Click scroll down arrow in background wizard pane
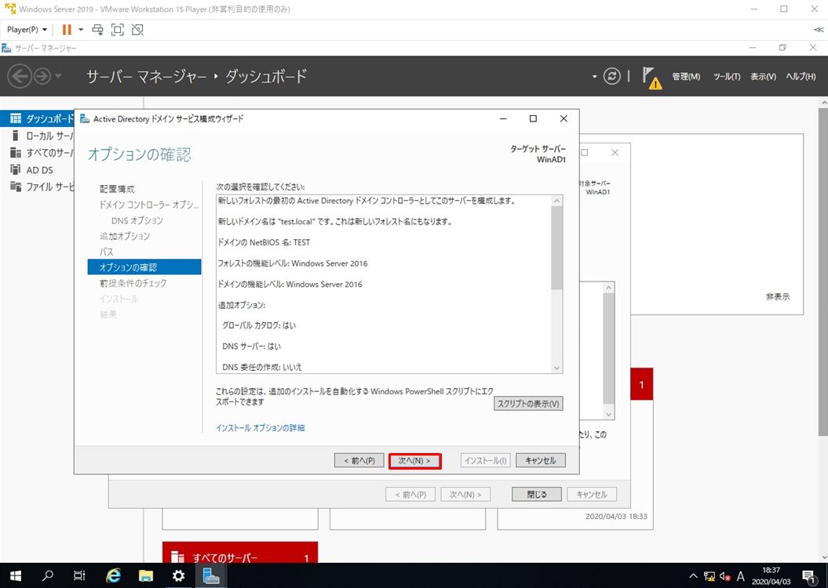 pos(608,415)
